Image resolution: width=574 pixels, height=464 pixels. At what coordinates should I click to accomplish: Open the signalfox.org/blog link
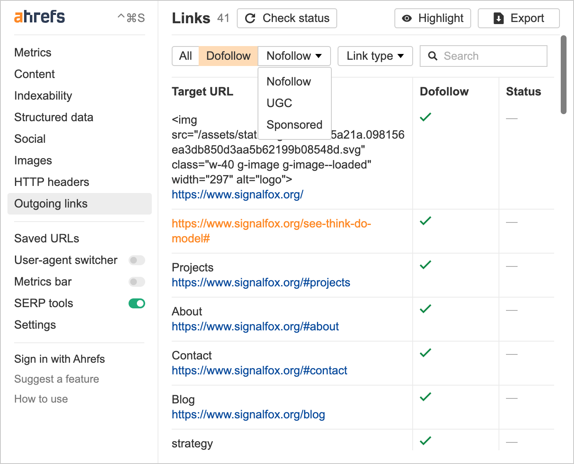(x=248, y=415)
